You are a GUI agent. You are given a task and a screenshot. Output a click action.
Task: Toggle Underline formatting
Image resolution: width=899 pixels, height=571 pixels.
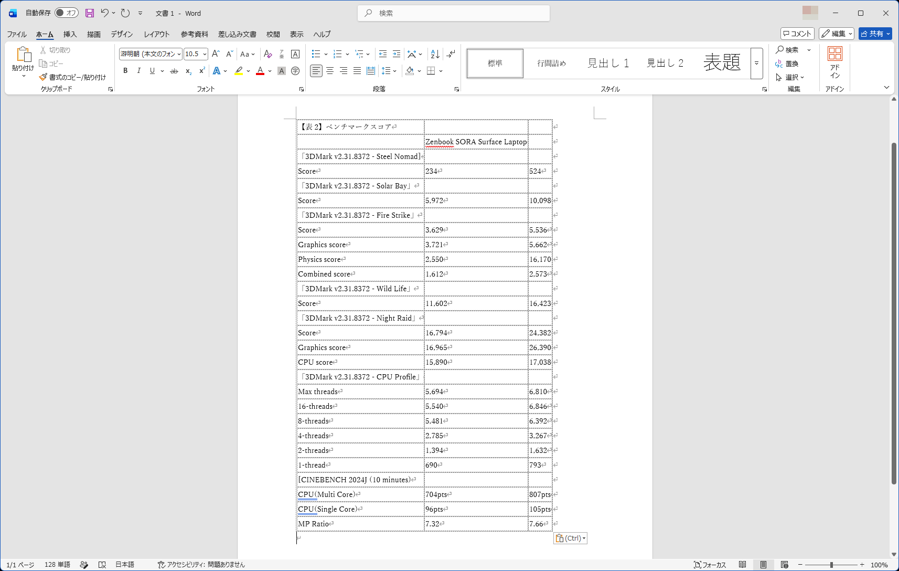pyautogui.click(x=152, y=71)
